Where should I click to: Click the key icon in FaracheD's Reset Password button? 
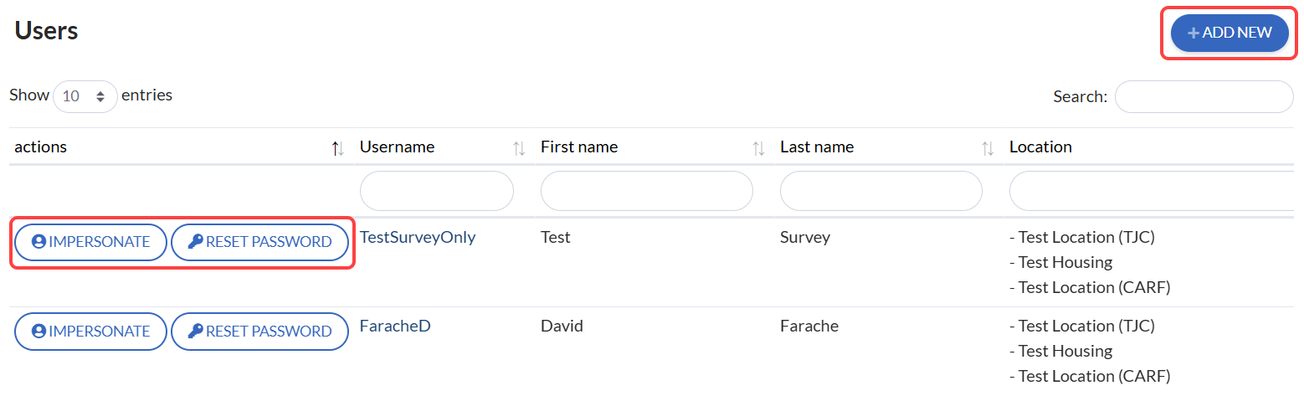tap(195, 332)
